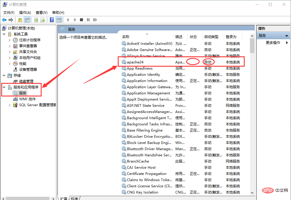Click the vertical scrollbar thumb of services list
The width and height of the screenshot is (291, 200).
tap(252, 46)
